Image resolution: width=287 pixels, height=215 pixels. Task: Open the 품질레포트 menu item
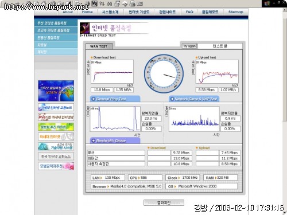tap(210, 12)
